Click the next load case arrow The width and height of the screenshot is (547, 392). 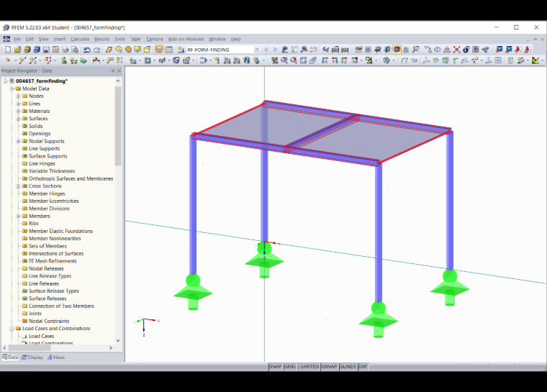(275, 50)
